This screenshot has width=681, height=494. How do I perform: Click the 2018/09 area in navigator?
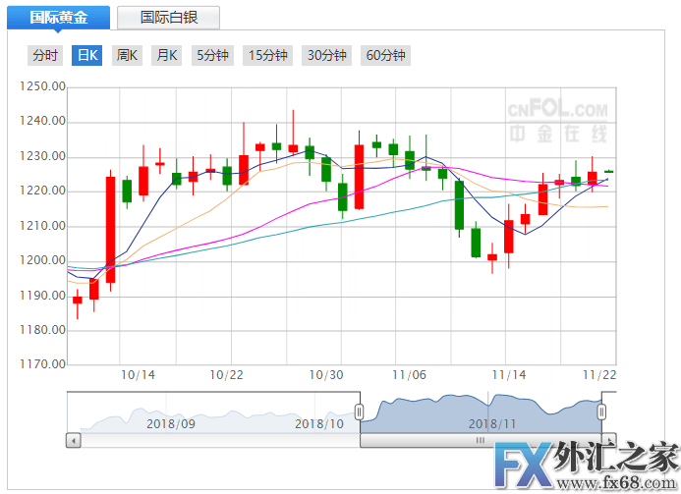pos(170,423)
